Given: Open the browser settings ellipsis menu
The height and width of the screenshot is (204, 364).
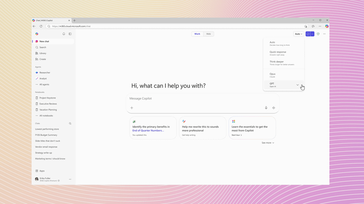Looking at the screenshot, I should pos(320,26).
